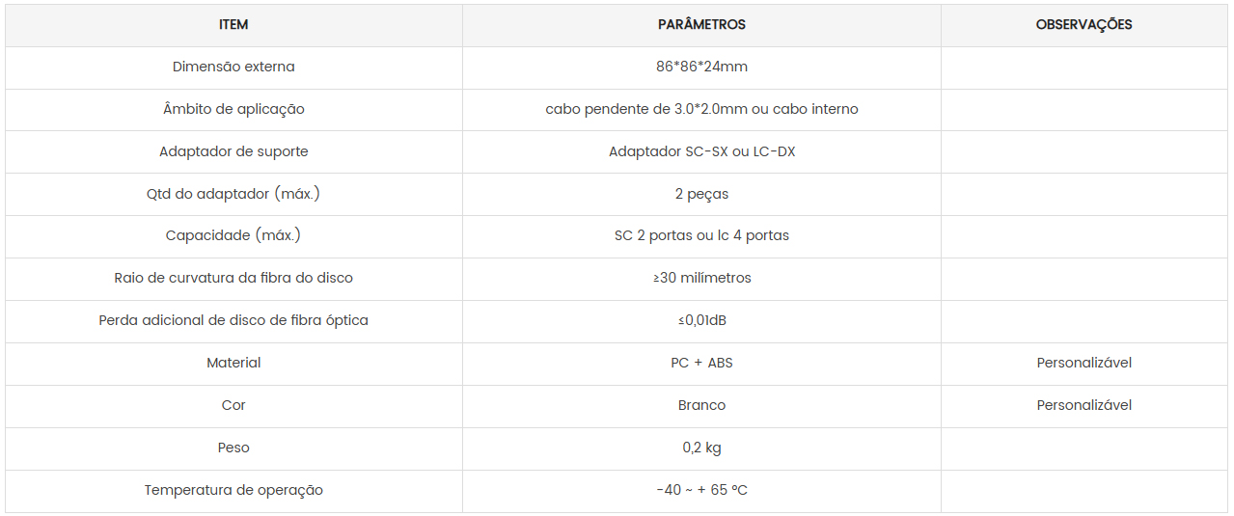The image size is (1234, 516).
Task: Select the Branco color value
Action: (x=701, y=405)
